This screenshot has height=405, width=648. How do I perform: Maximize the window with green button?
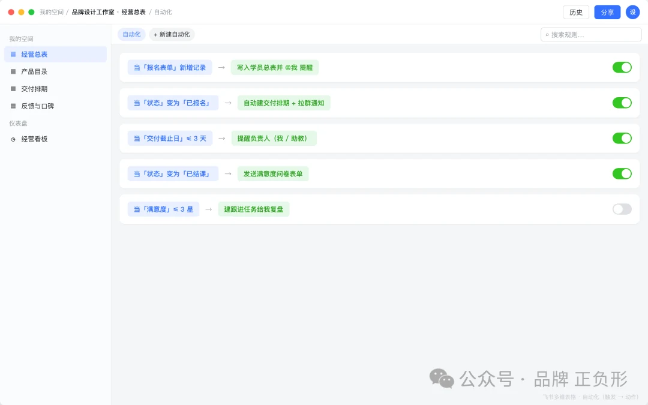tap(31, 12)
